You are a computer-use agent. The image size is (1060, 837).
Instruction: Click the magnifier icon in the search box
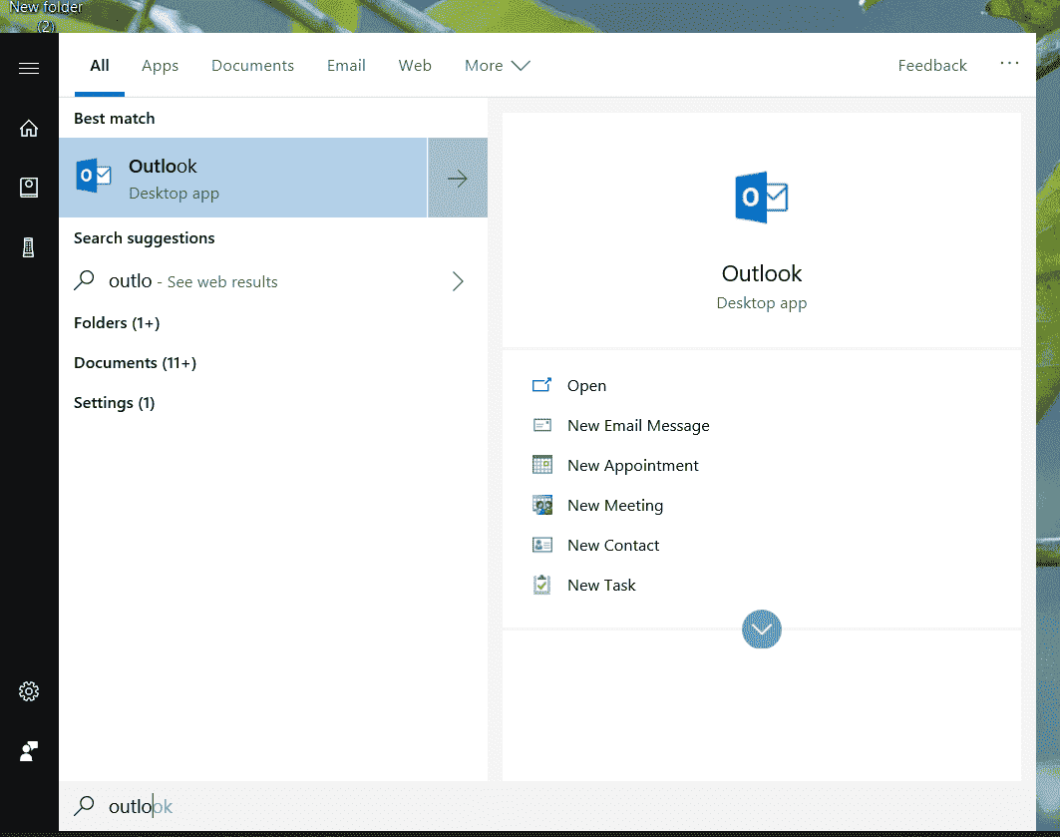tap(84, 806)
